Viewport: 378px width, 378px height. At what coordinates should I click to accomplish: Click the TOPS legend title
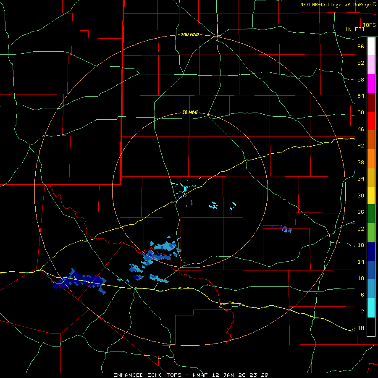pyautogui.click(x=369, y=25)
